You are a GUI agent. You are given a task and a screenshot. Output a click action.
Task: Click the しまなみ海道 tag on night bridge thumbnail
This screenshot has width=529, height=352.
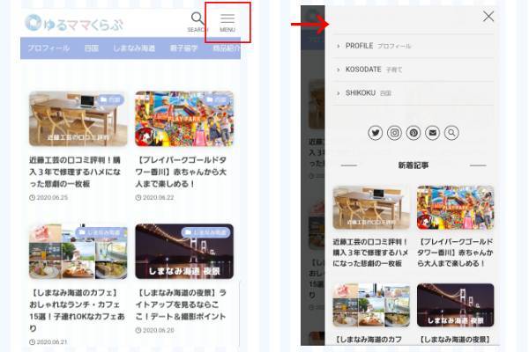click(206, 232)
